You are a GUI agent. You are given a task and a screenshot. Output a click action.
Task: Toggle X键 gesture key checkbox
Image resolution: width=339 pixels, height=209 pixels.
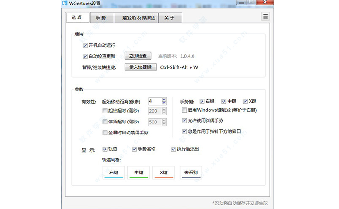click(x=245, y=101)
